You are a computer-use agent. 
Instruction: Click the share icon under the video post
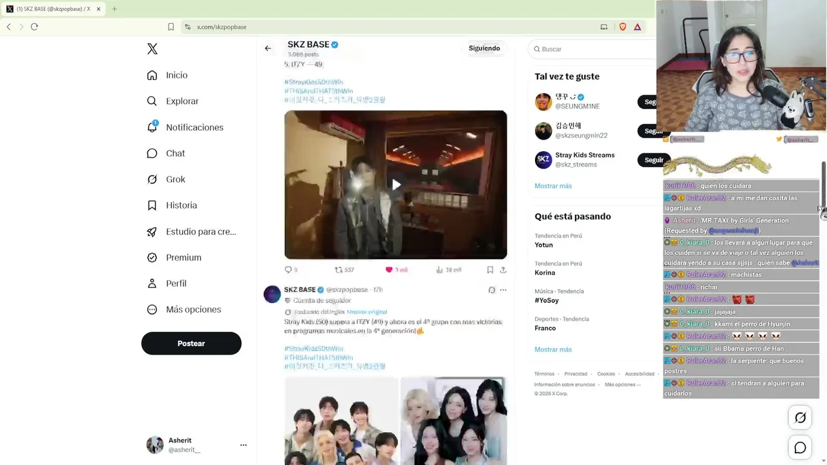503,270
